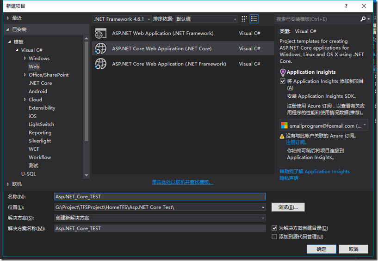Open the location path dropdown arrow
This screenshot has width=378, height=261.
pyautogui.click(x=263, y=208)
